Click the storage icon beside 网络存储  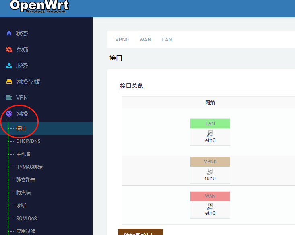click(9, 82)
